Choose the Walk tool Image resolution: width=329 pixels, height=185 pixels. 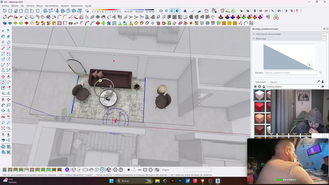8,134
